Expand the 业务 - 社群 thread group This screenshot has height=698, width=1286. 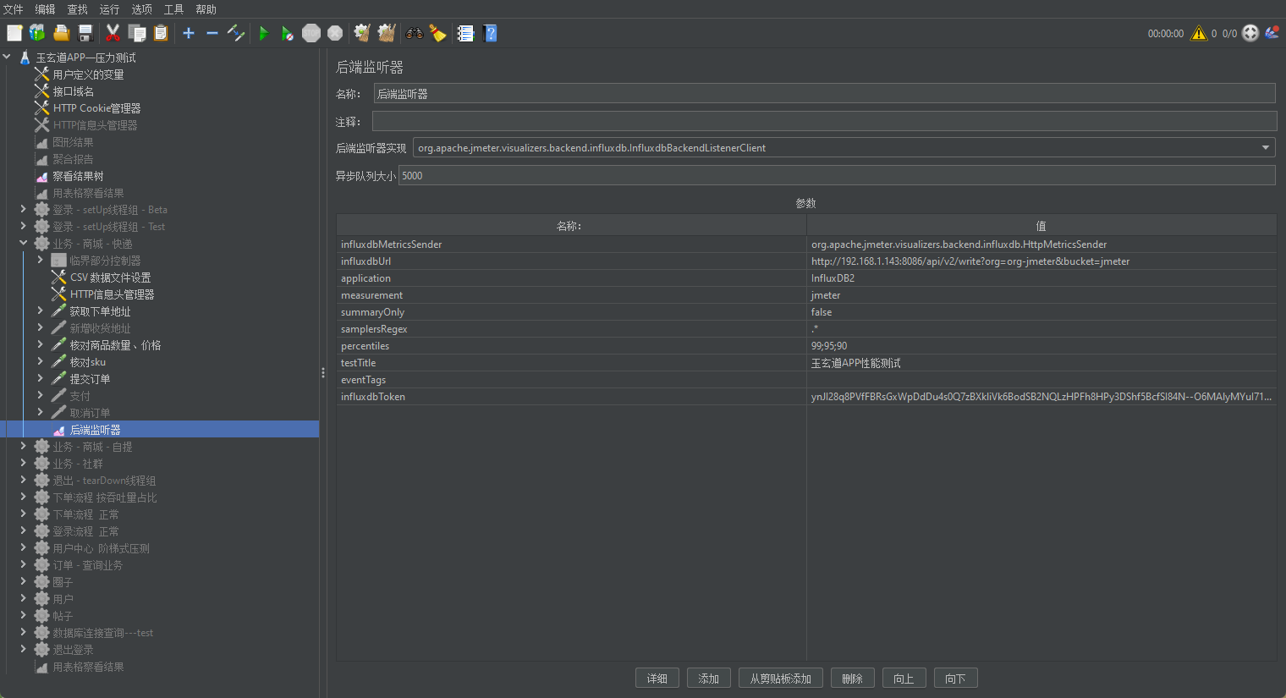coord(24,464)
